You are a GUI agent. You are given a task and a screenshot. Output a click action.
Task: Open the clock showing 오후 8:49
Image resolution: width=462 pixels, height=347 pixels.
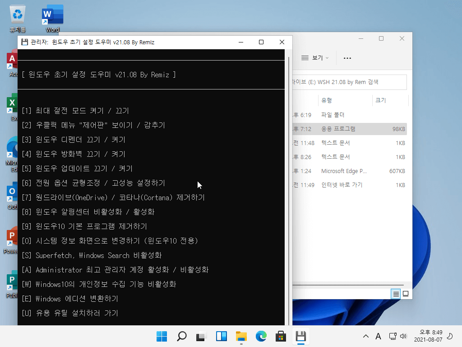click(x=428, y=336)
